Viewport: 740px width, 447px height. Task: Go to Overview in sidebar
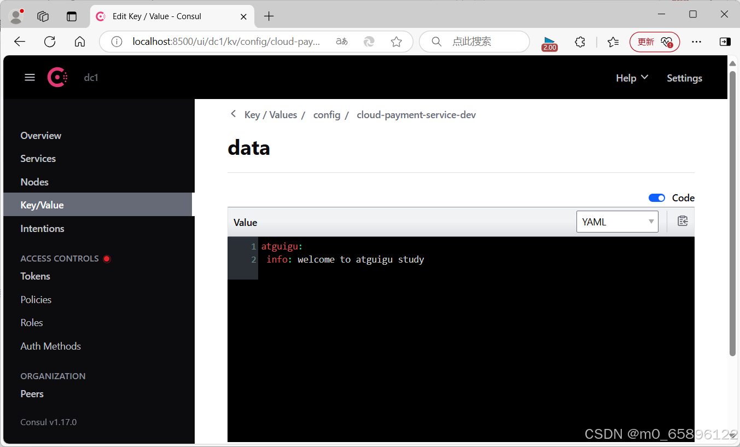41,136
